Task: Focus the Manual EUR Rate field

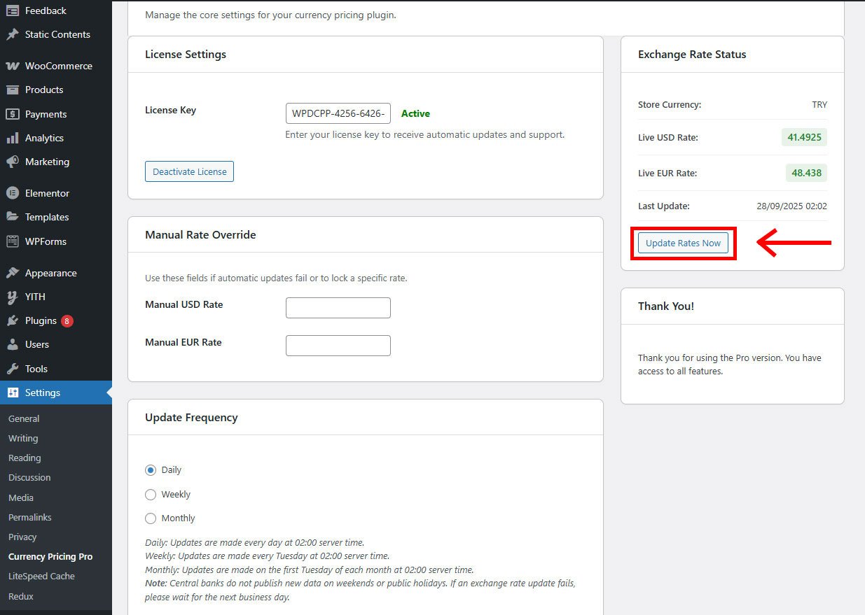Action: [x=338, y=346]
